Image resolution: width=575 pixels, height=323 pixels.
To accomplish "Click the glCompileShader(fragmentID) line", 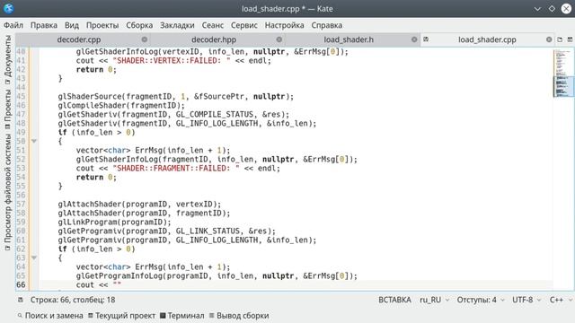I will tap(121, 106).
